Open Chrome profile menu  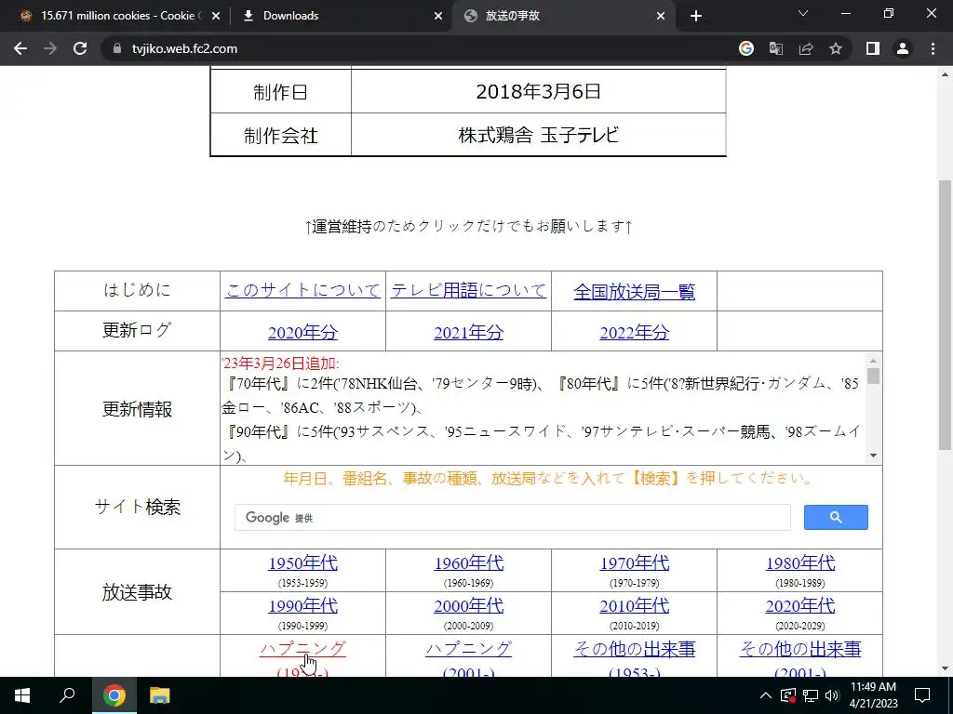click(903, 48)
